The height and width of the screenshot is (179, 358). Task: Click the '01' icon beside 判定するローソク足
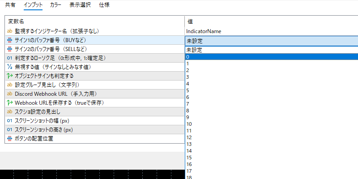pyautogui.click(x=10, y=58)
